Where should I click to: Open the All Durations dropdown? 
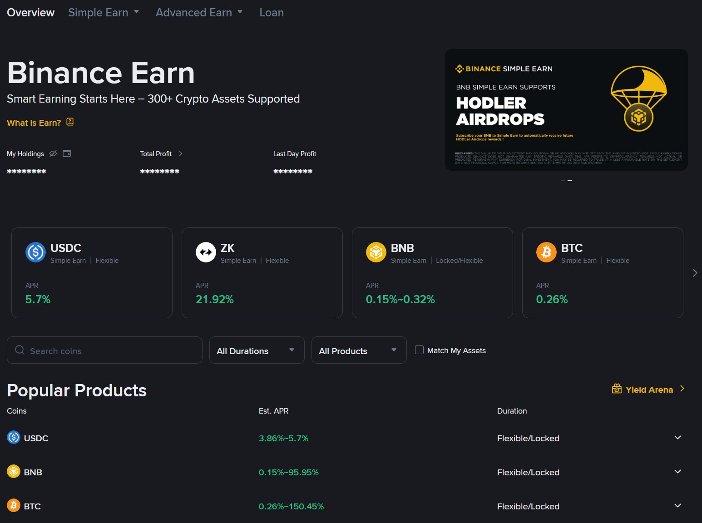click(257, 350)
